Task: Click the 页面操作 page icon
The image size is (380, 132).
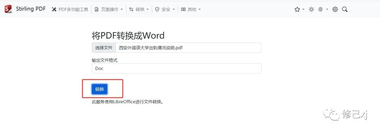Action: [x=96, y=9]
